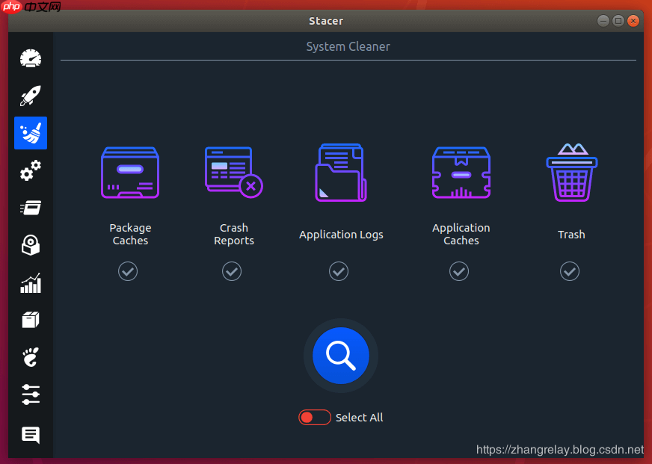
Task: Open the zhangrelay CSDN blog link
Action: 560,451
